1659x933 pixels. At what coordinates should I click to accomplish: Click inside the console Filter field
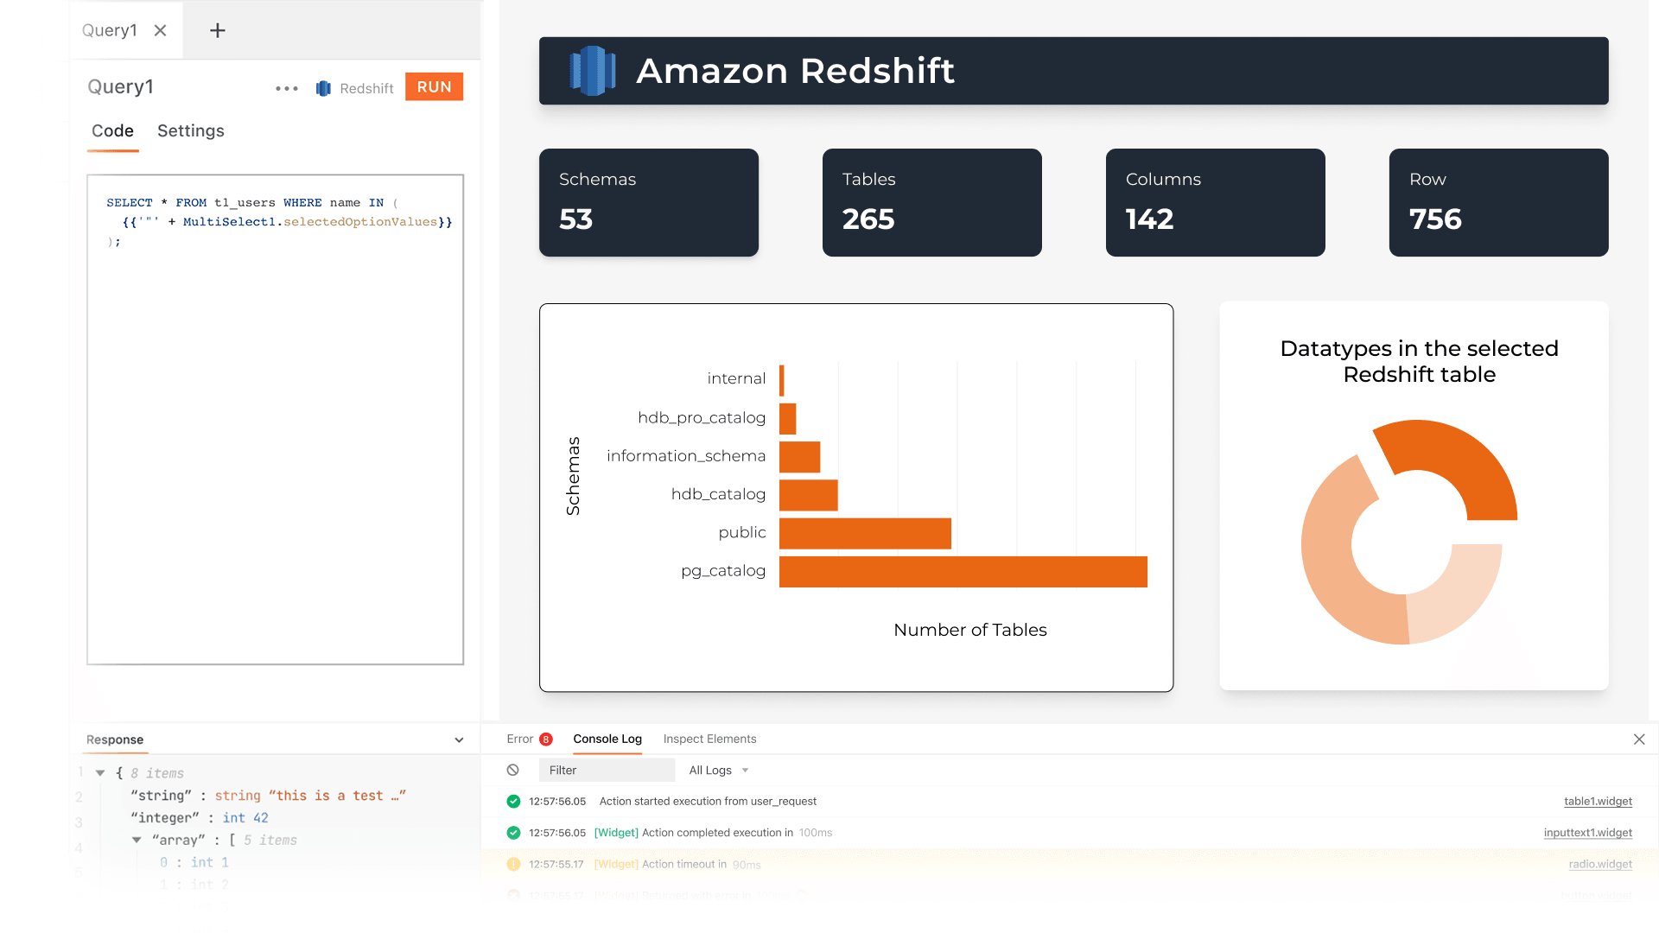coord(605,770)
